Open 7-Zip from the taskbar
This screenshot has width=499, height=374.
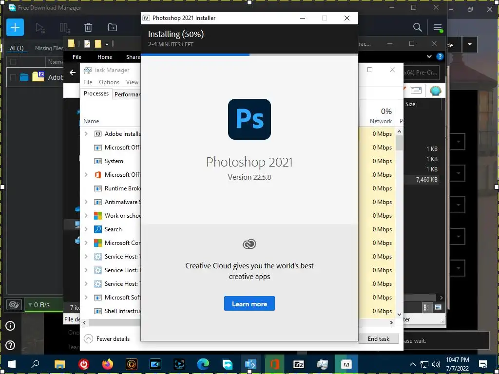pos(299,364)
